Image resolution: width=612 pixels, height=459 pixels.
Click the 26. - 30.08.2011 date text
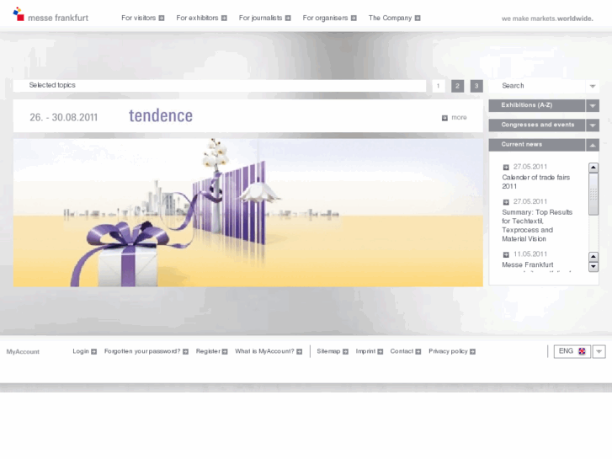(x=64, y=117)
